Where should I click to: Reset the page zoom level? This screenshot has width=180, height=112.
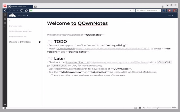coord(149,108)
